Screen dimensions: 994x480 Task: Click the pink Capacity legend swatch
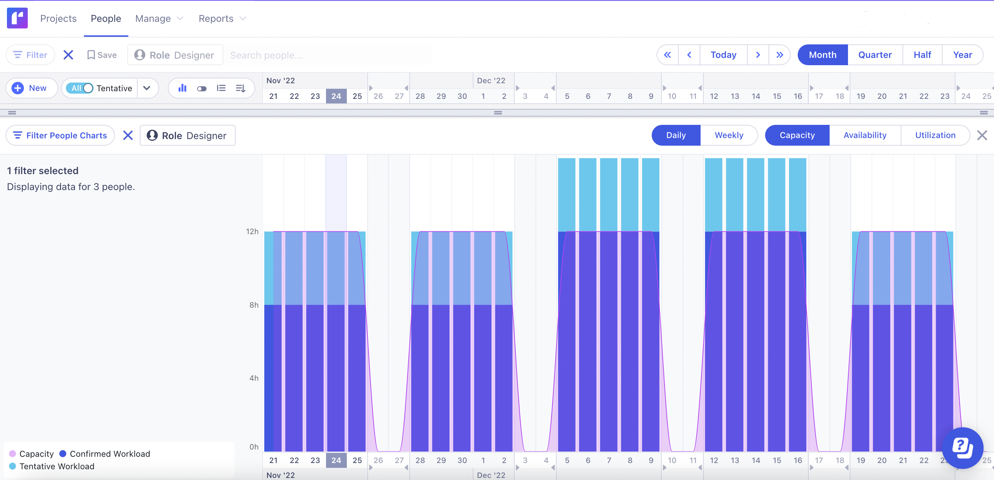click(x=13, y=453)
